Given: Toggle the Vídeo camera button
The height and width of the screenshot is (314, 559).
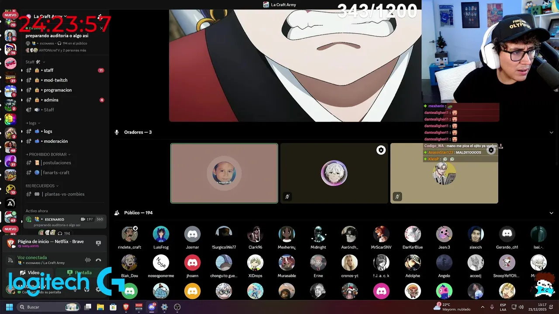Looking at the screenshot, I should click(x=30, y=273).
